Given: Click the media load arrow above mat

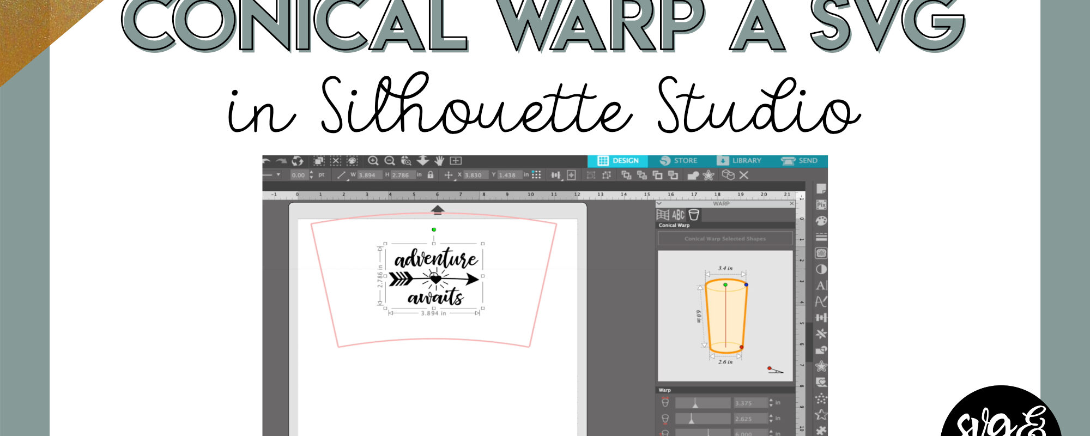Looking at the screenshot, I should point(437,210).
